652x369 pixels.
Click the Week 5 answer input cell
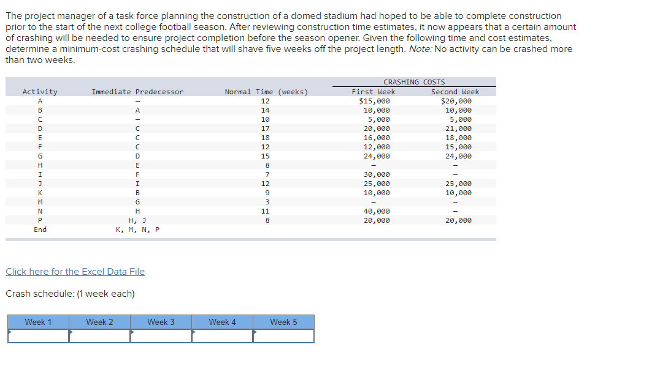tap(283, 336)
